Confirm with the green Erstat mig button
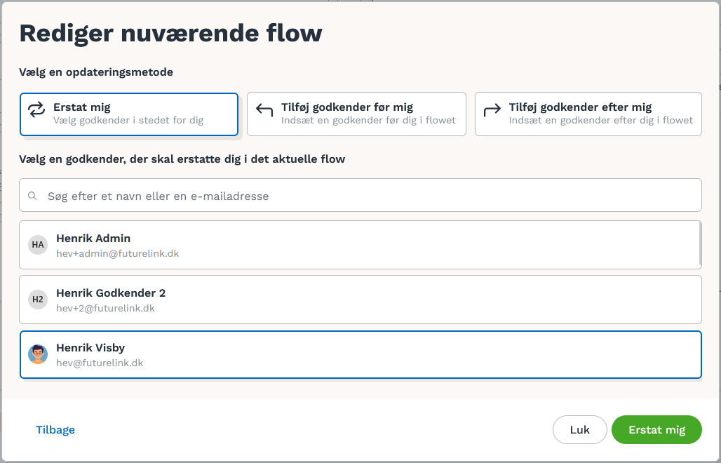This screenshot has height=463, width=721. click(x=656, y=430)
